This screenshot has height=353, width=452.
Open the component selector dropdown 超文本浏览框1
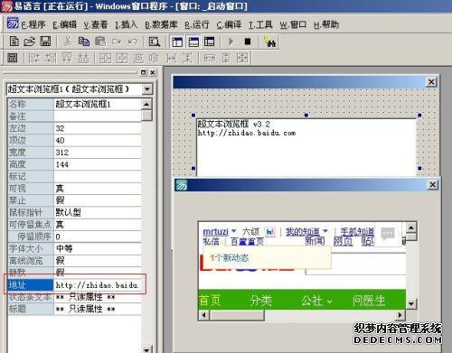tap(147, 89)
